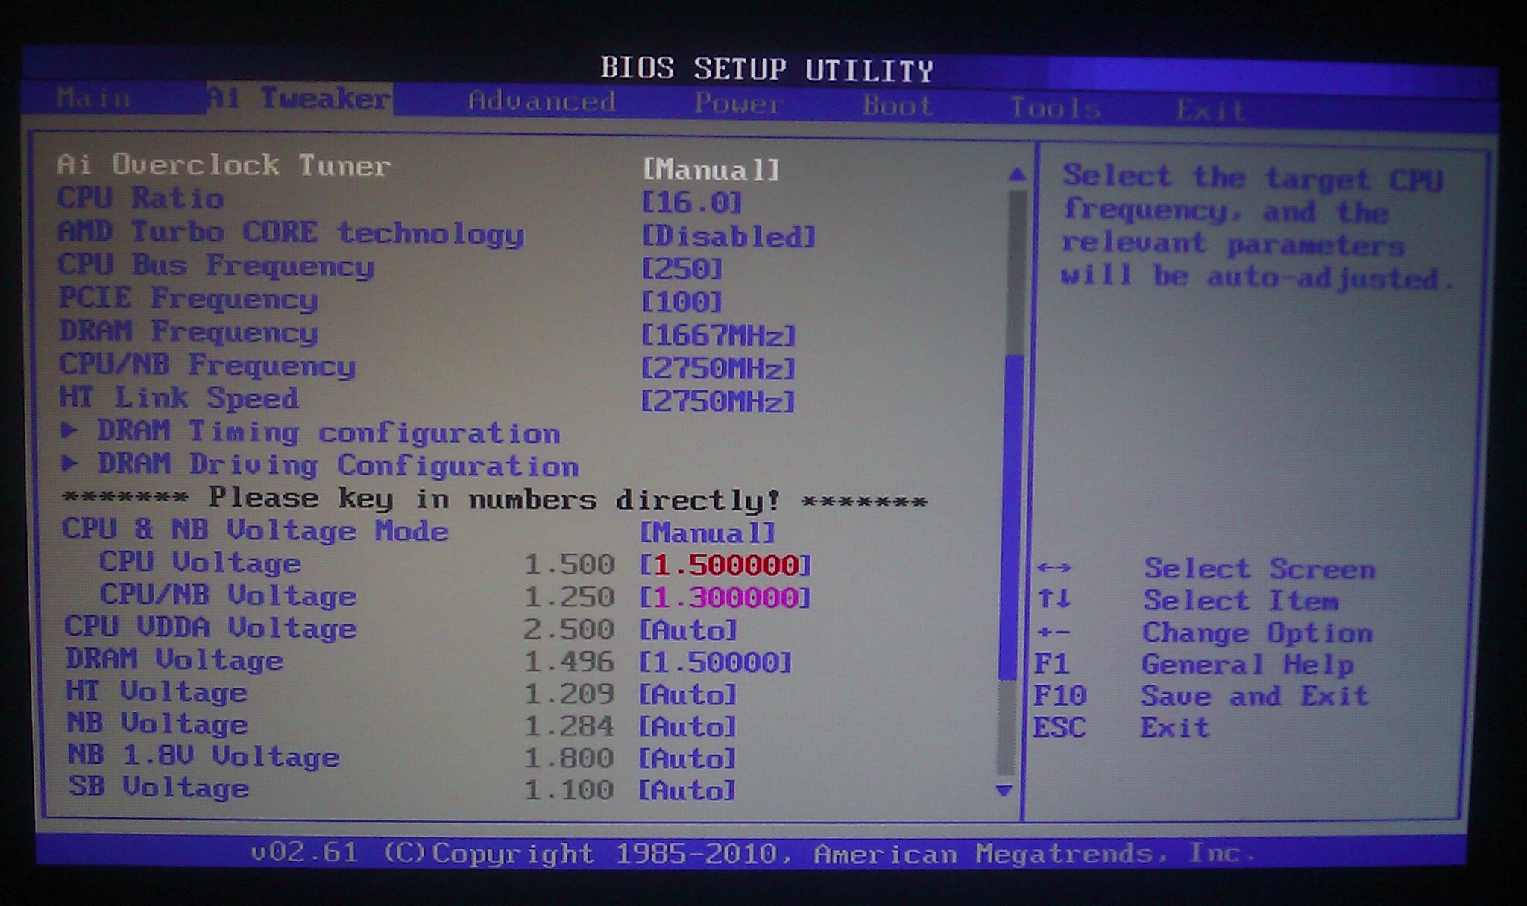
Task: Toggle AMD Turbo CORE technology Disabled value
Action: [728, 237]
